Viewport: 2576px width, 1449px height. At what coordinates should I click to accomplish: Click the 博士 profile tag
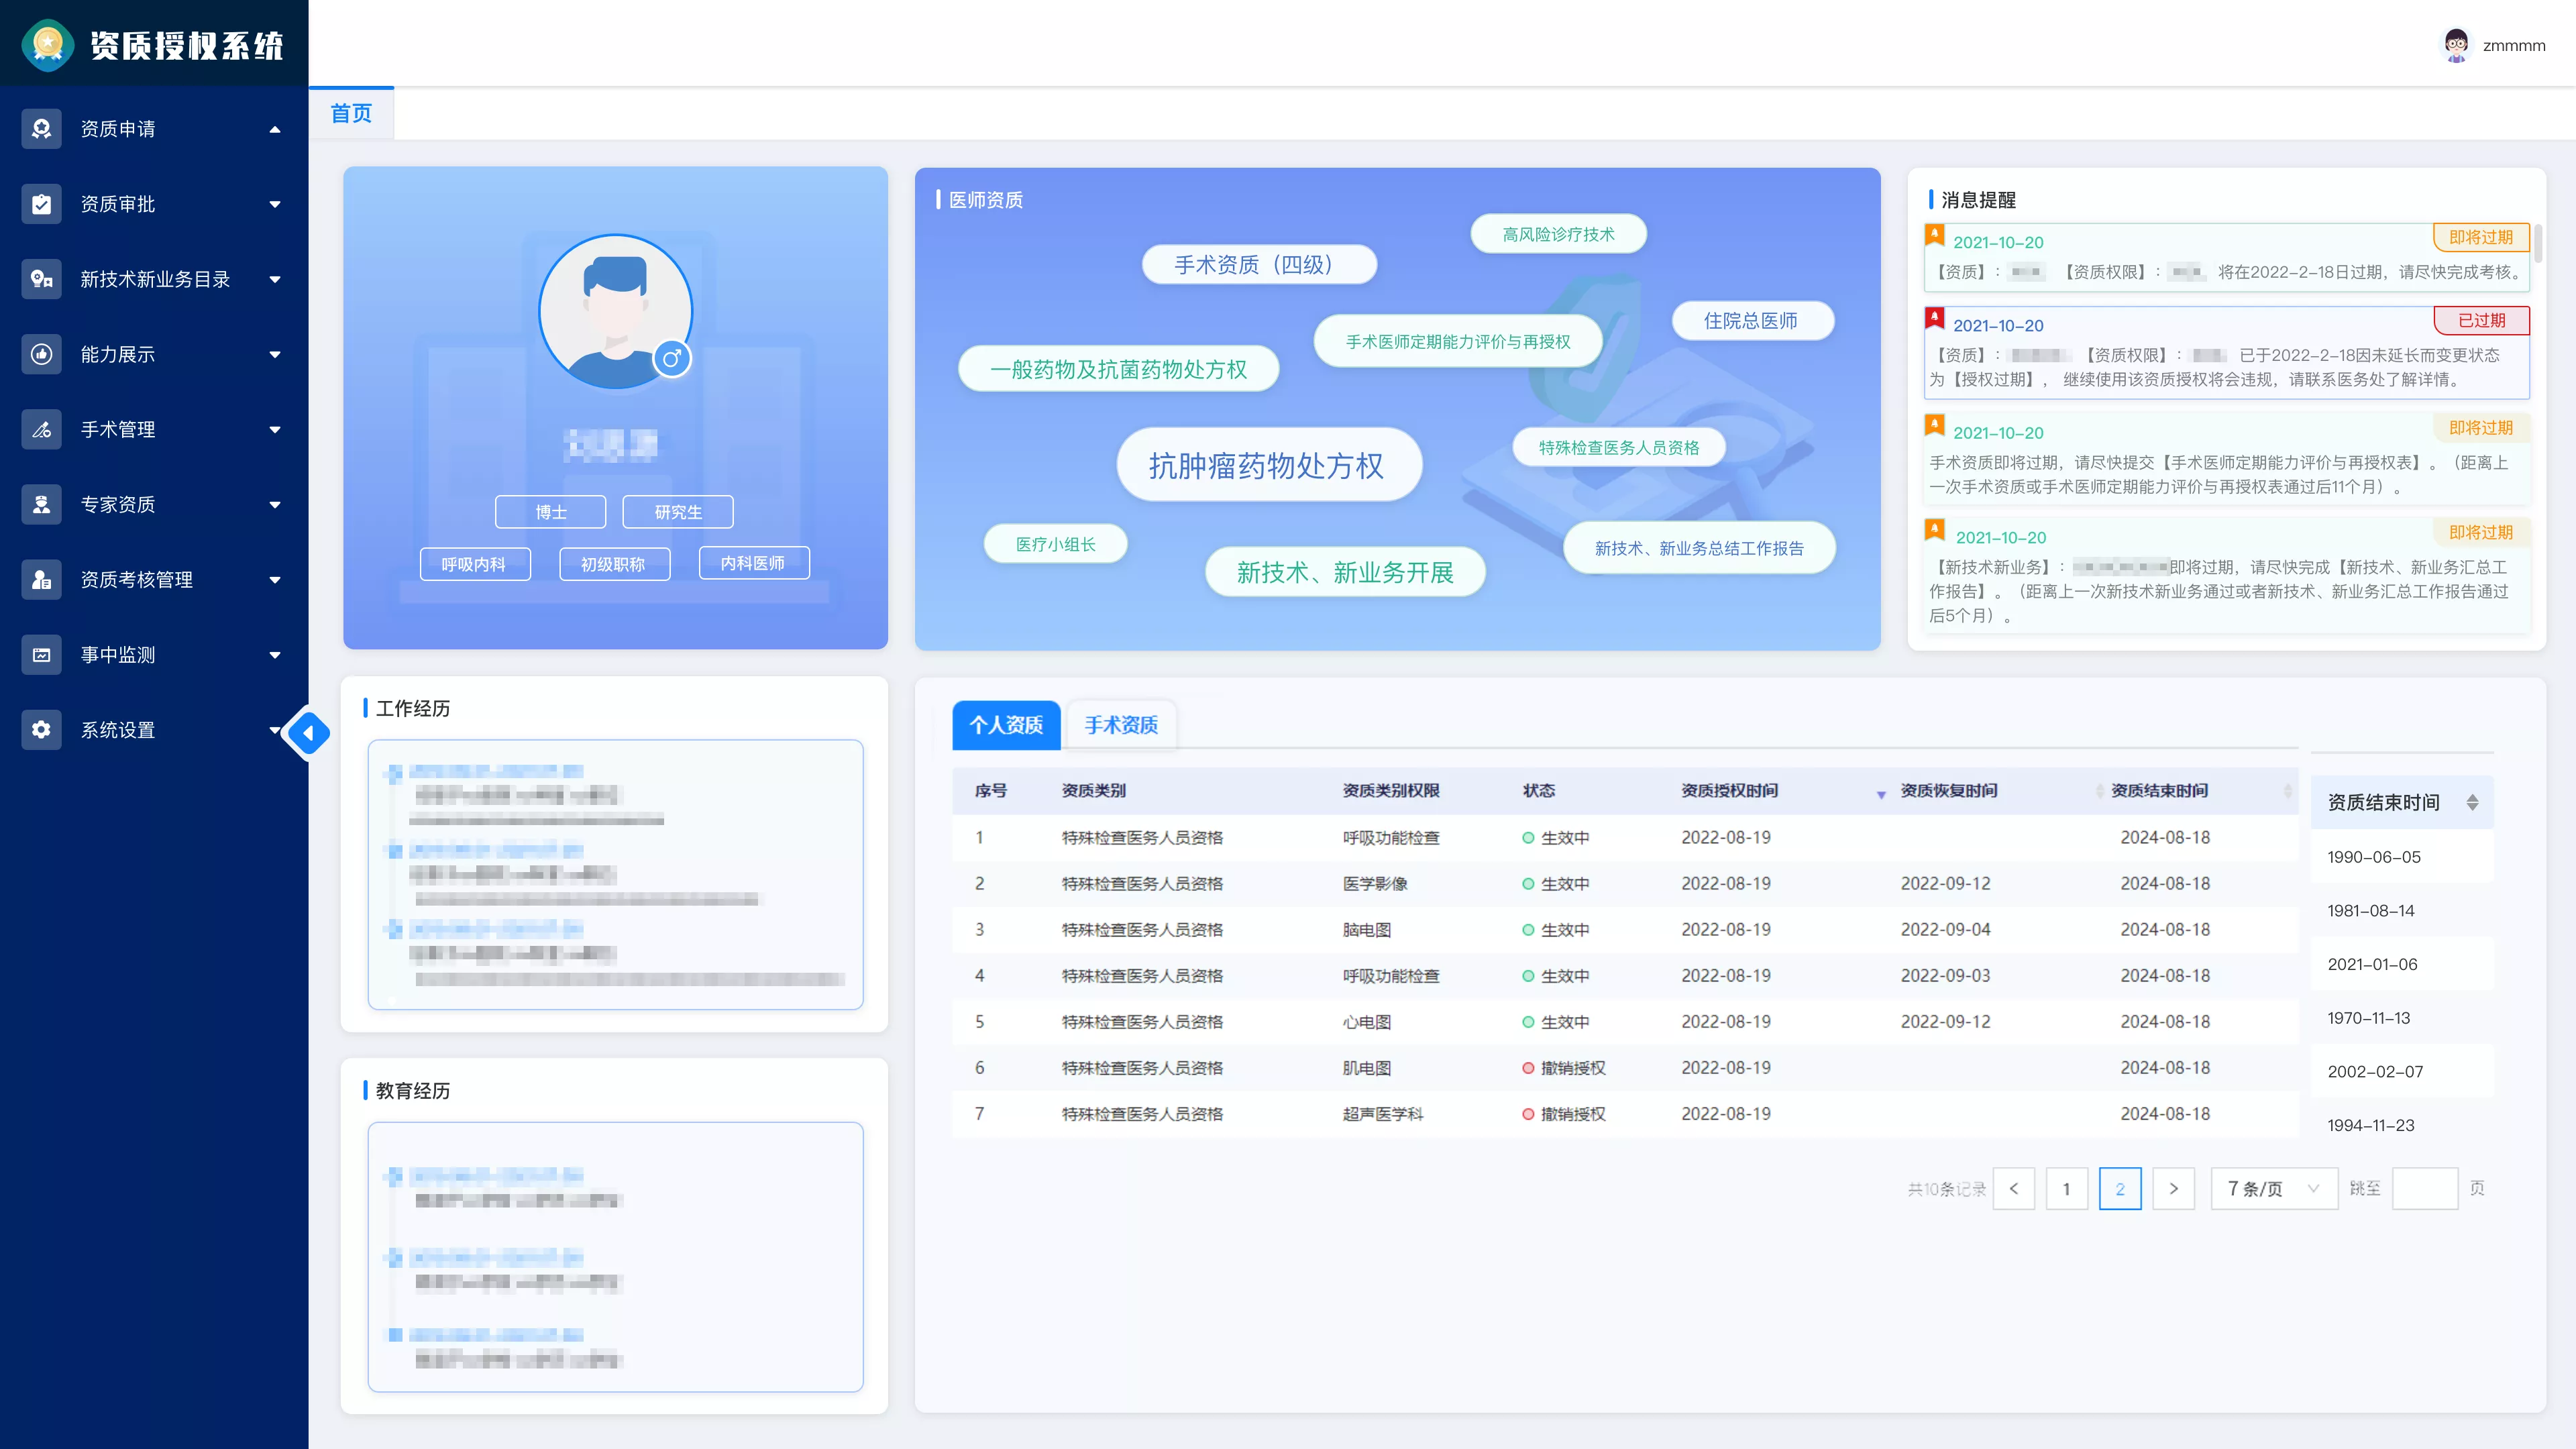pyautogui.click(x=551, y=512)
